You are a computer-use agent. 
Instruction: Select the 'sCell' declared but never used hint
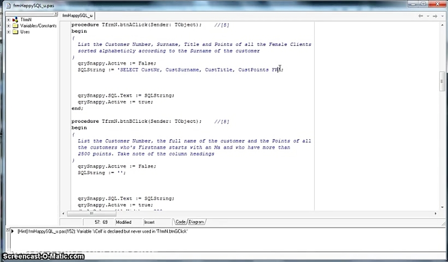(x=102, y=231)
